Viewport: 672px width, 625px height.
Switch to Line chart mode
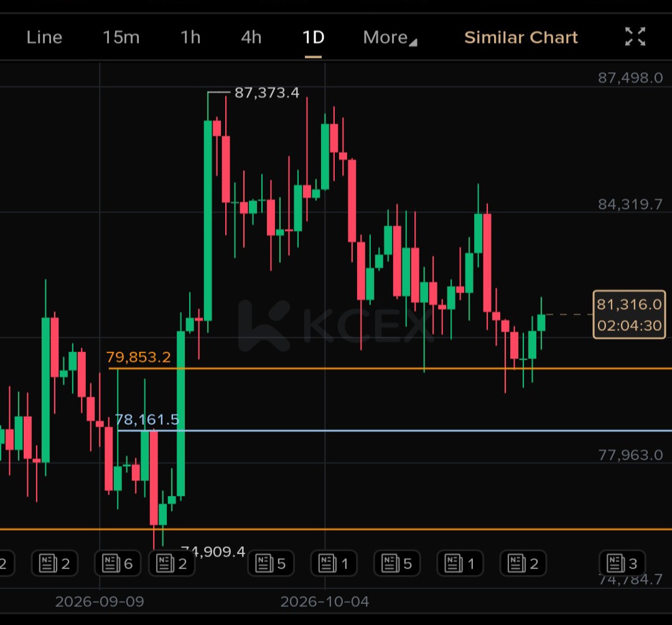(x=44, y=37)
